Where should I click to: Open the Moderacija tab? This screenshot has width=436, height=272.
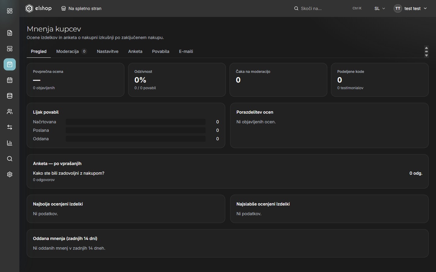pyautogui.click(x=72, y=51)
